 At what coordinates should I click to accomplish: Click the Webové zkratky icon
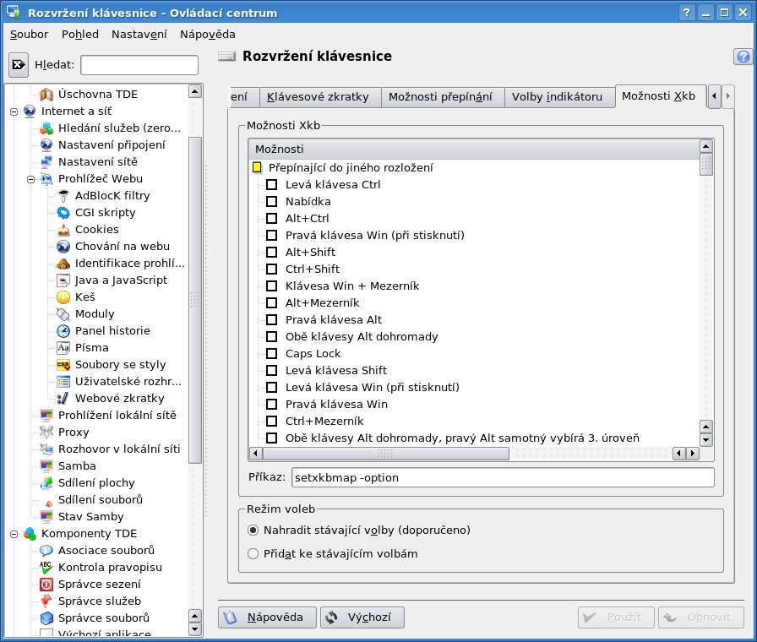click(x=63, y=398)
